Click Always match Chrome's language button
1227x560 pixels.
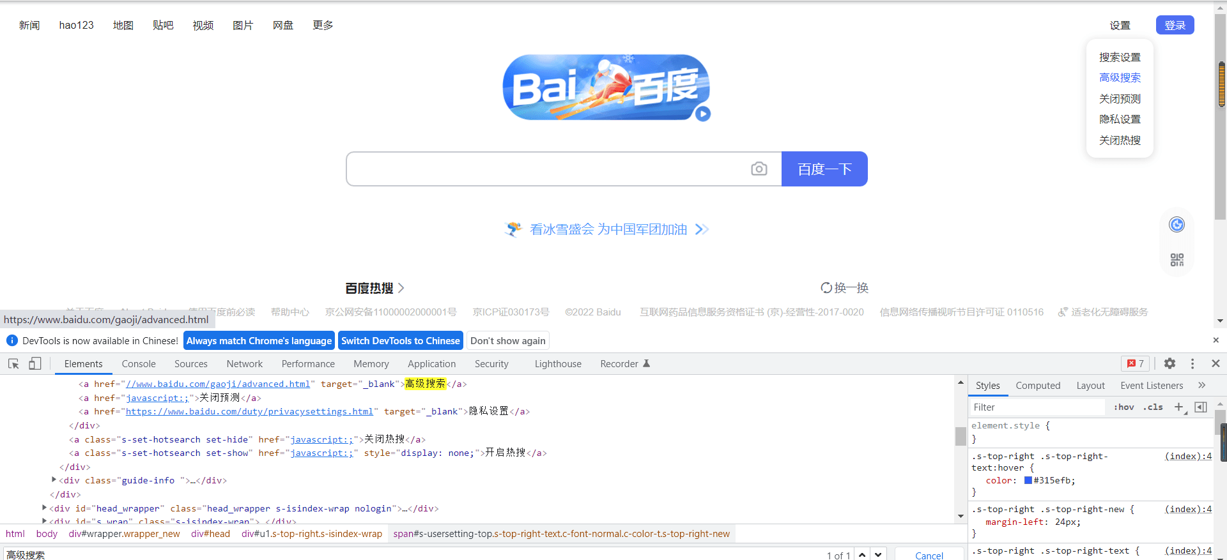pos(259,340)
